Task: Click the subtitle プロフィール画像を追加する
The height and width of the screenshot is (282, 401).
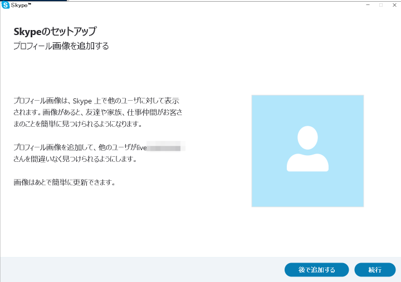Action: [x=61, y=46]
